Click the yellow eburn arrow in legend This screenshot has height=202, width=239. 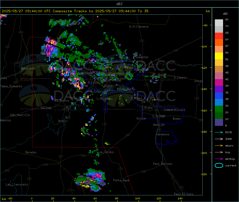[219, 146]
